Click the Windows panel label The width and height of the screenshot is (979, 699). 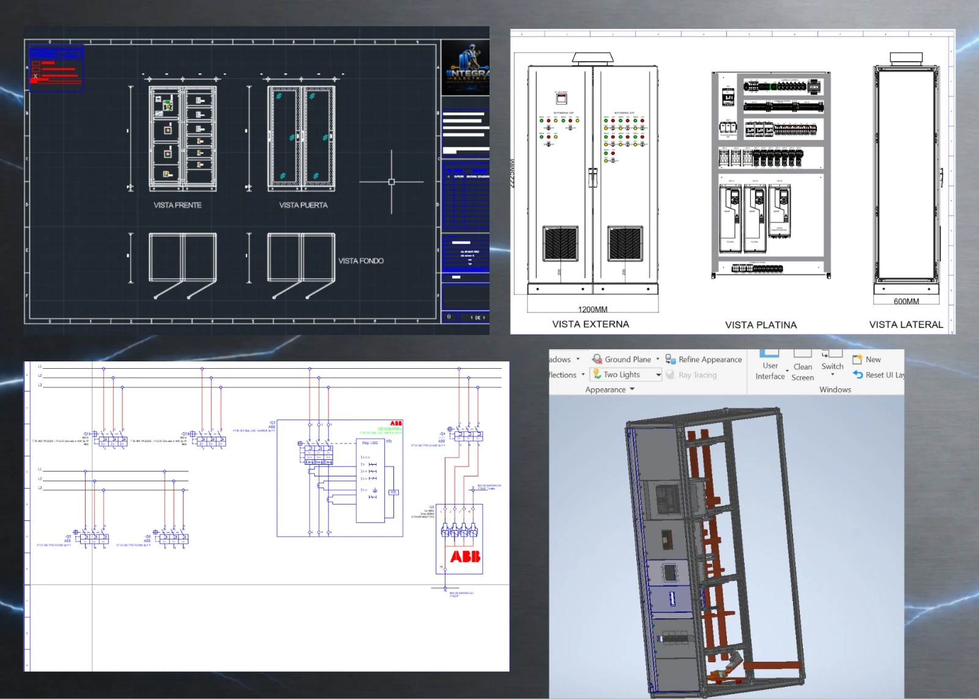(835, 390)
